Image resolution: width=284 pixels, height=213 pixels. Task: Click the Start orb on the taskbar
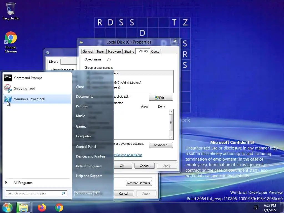(7, 207)
